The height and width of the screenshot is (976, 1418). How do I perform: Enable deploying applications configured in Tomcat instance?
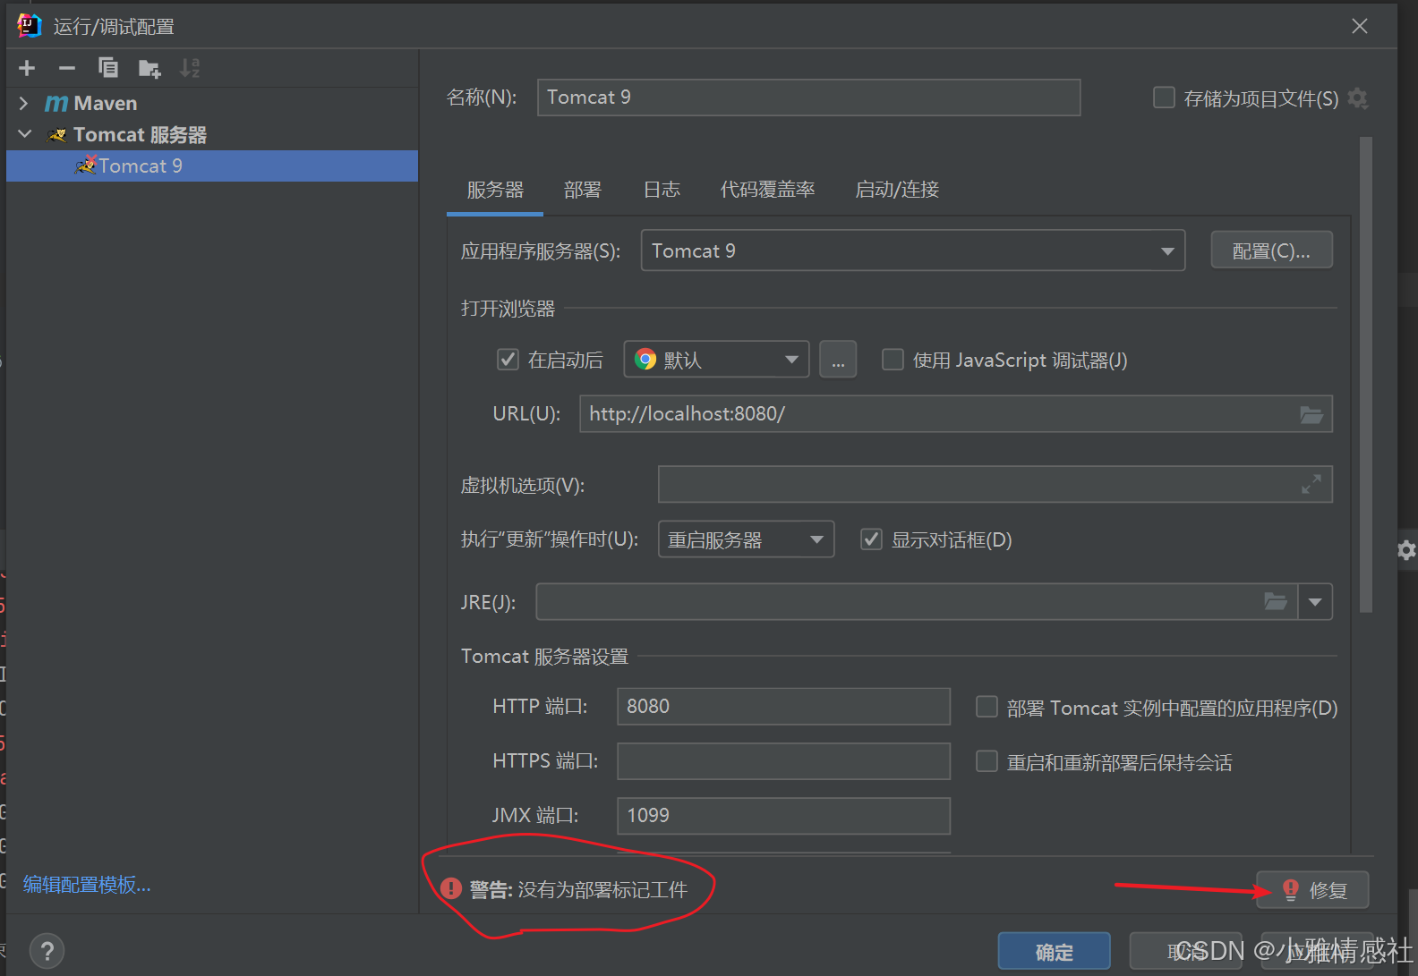(x=987, y=707)
